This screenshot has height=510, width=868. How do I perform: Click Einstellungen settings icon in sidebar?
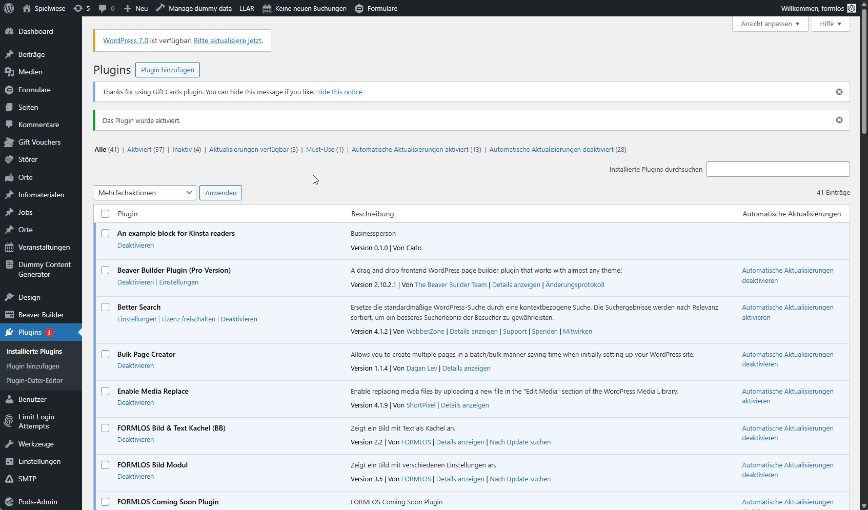9,461
